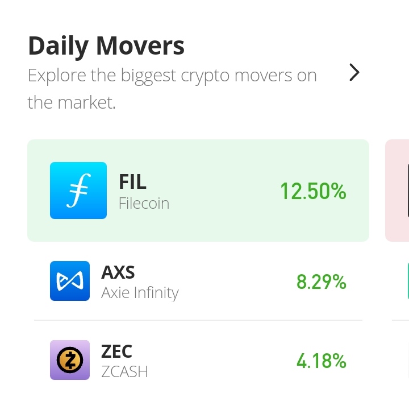Open the green FIL top mover card
This screenshot has height=397, width=409.
[198, 191]
